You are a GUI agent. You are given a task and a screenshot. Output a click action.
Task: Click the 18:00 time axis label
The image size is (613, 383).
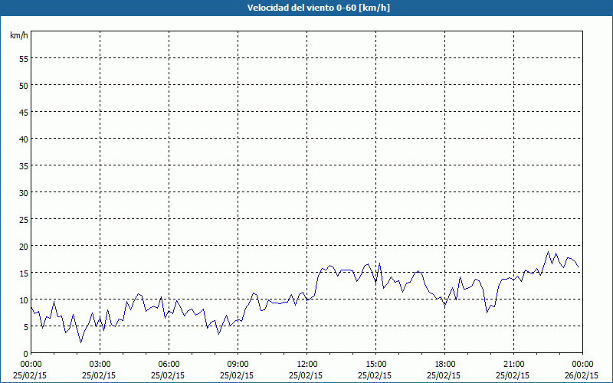click(x=444, y=364)
